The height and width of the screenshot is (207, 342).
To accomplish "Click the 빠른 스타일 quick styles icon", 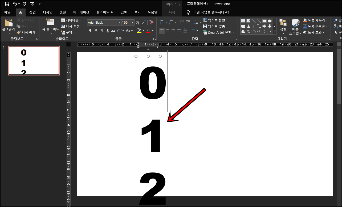I will click(296, 23).
